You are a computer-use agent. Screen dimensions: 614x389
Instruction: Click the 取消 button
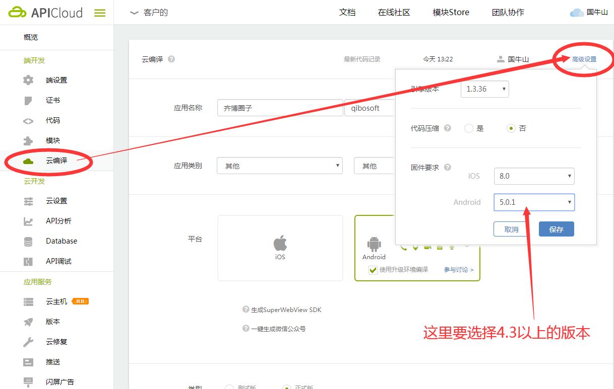tap(511, 229)
